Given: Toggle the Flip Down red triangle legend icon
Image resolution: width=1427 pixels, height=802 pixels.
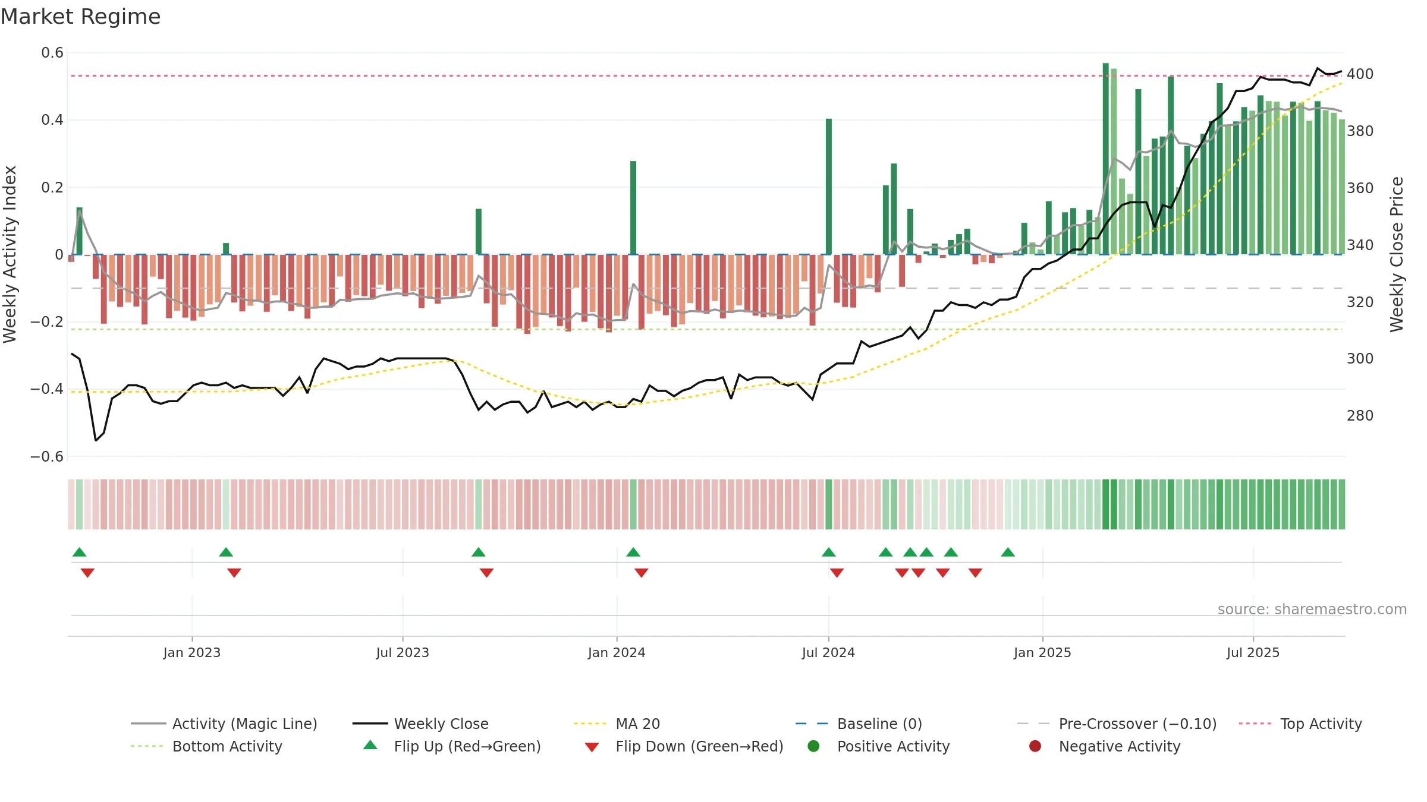Looking at the screenshot, I should [592, 747].
